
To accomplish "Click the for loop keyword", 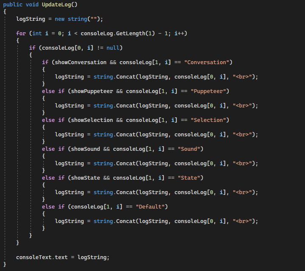I will point(21,34).
